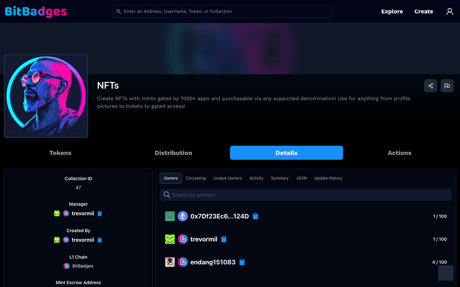Open the user account icon

pyautogui.click(x=450, y=11)
